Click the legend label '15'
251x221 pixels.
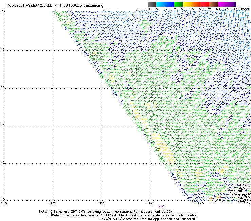click(174, 9)
